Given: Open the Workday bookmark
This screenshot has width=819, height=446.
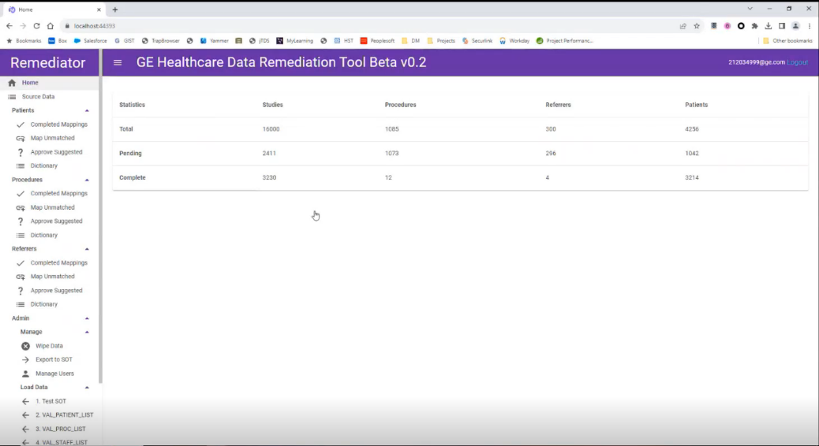Looking at the screenshot, I should pyautogui.click(x=514, y=41).
